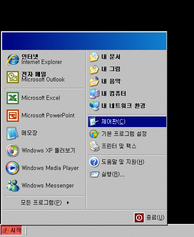Open 내 네트워크 환경
Image resolution: width=194 pixels, height=237 pixels.
coord(127,106)
